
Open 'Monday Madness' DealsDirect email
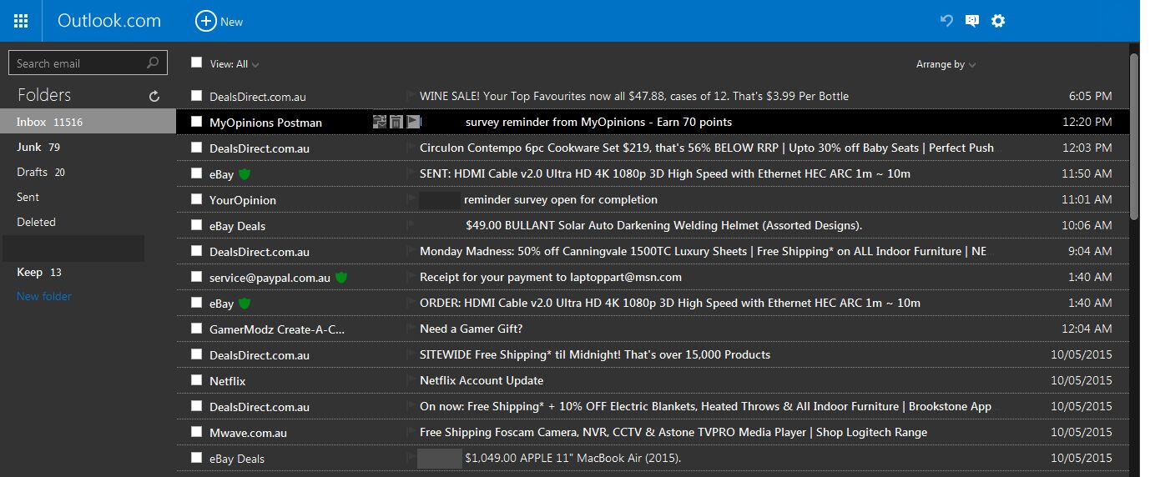703,251
